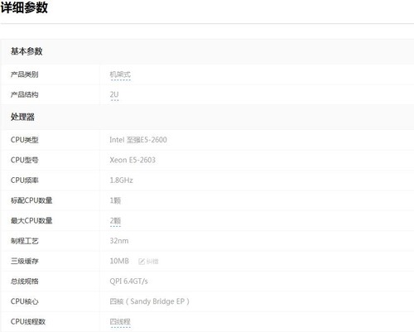Click the 四核 (Sandy Bridge EP) core value
The width and height of the screenshot is (414, 332).
click(x=149, y=301)
